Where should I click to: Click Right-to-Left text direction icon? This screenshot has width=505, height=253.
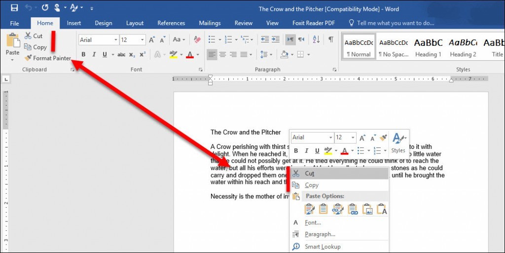point(301,39)
